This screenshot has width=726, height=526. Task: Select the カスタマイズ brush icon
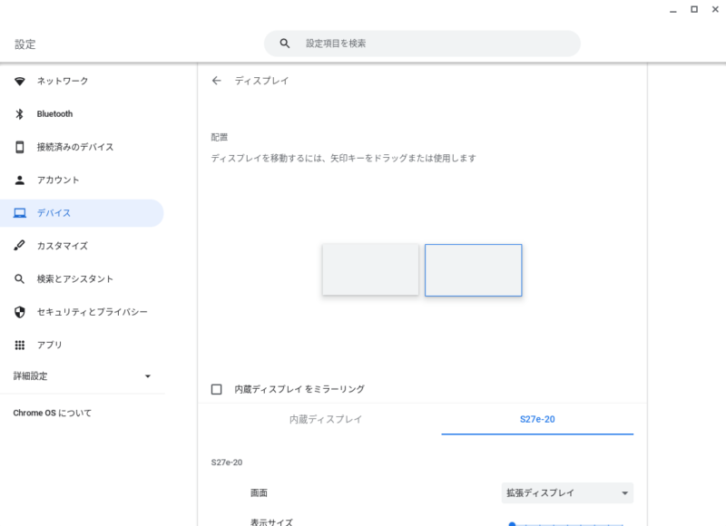click(x=19, y=246)
